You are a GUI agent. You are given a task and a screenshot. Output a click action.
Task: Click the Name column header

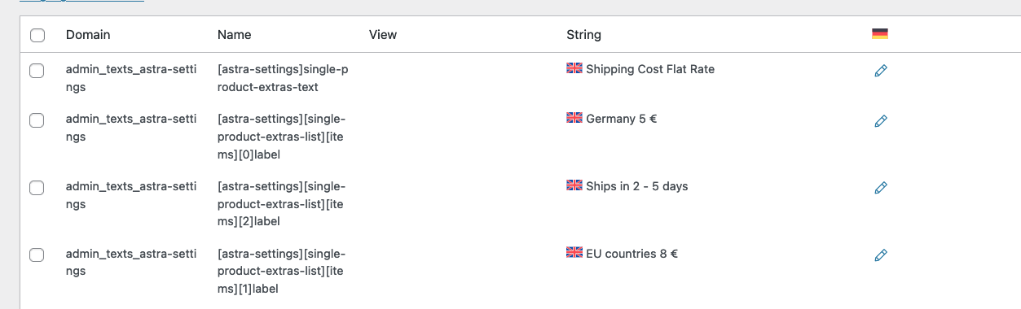click(x=235, y=35)
